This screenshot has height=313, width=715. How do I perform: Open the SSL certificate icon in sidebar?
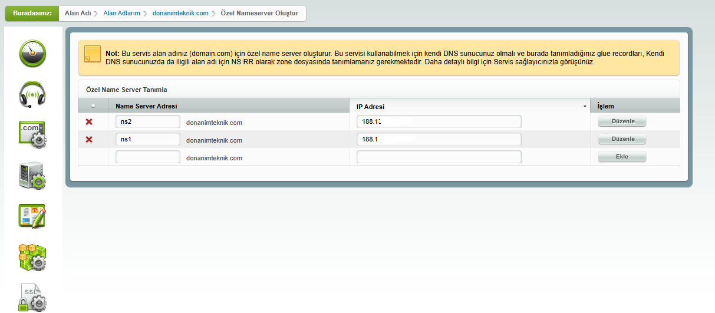pos(33,297)
